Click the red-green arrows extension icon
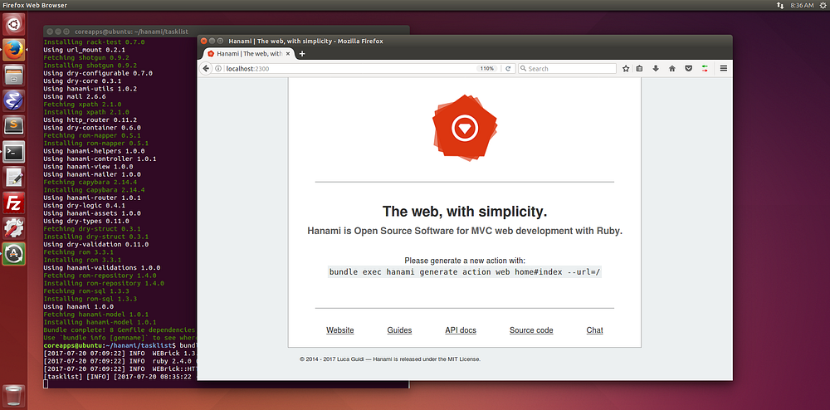Screen dimensions: 830x410 pyautogui.click(x=705, y=68)
